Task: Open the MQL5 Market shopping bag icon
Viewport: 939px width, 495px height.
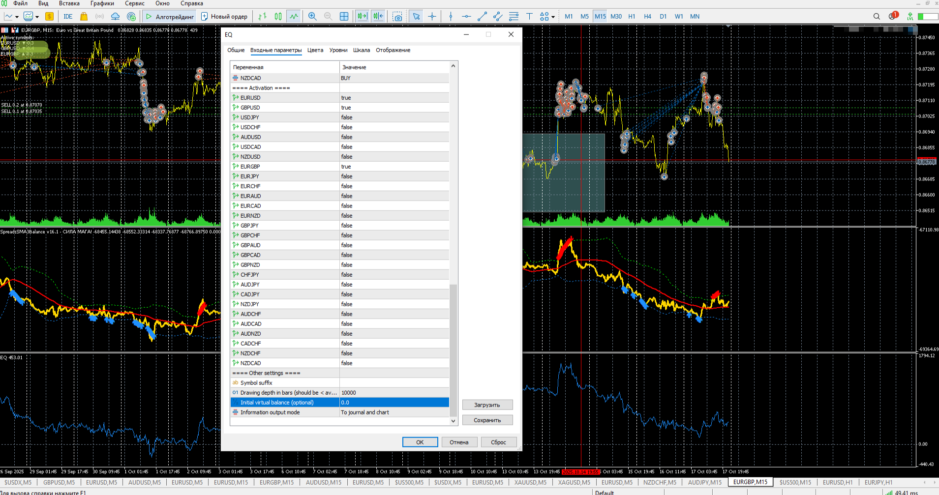Action: point(84,16)
